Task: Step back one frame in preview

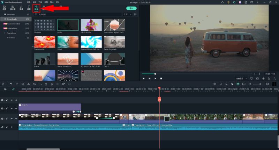Action: pos(144,78)
